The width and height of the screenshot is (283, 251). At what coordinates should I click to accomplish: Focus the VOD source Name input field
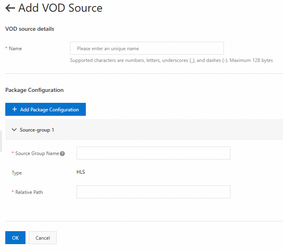point(147,49)
